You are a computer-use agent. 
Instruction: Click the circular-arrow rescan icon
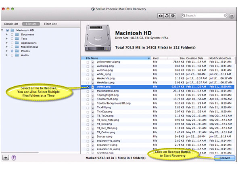point(167,16)
